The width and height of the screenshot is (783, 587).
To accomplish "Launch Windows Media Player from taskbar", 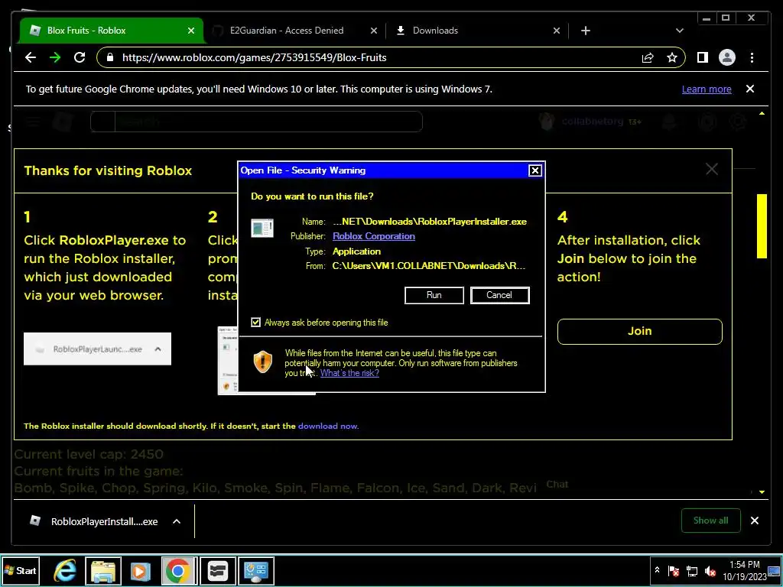I will click(141, 570).
